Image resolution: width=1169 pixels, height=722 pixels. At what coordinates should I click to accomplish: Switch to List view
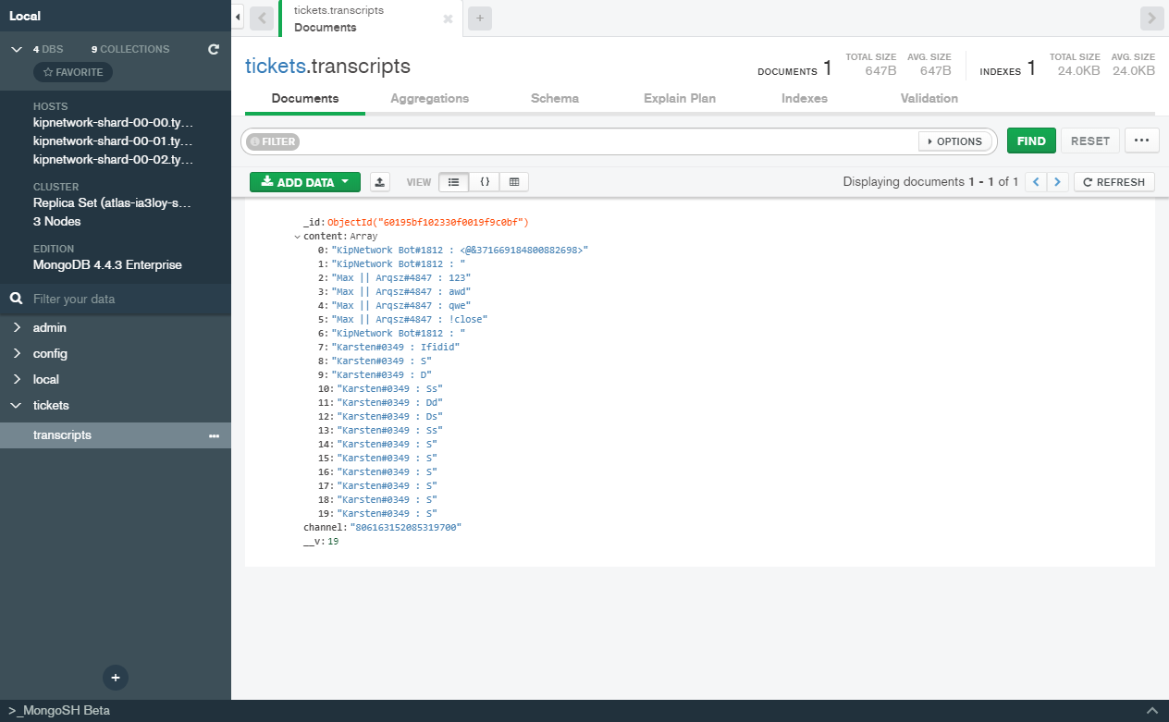click(453, 182)
